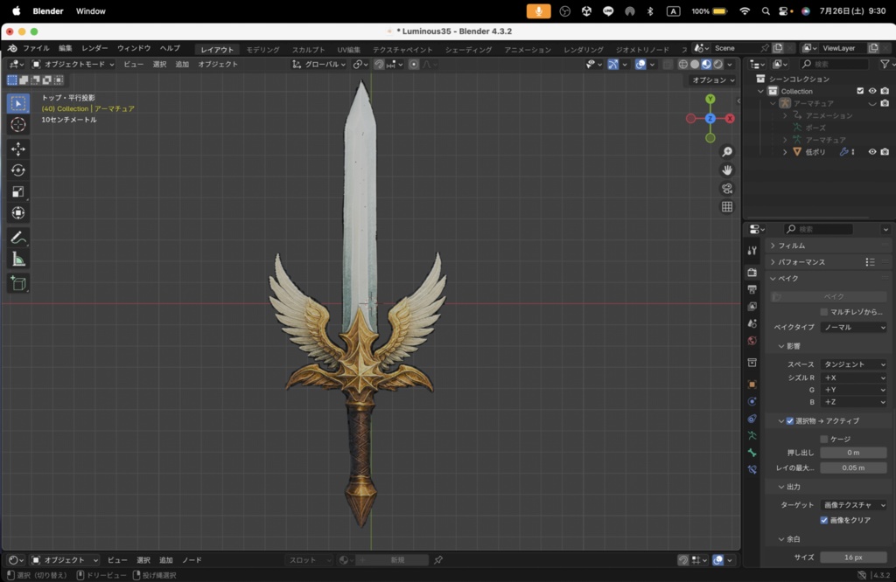Image resolution: width=896 pixels, height=582 pixels.
Task: Select the 3D Cursor tool
Action: pyautogui.click(x=18, y=124)
